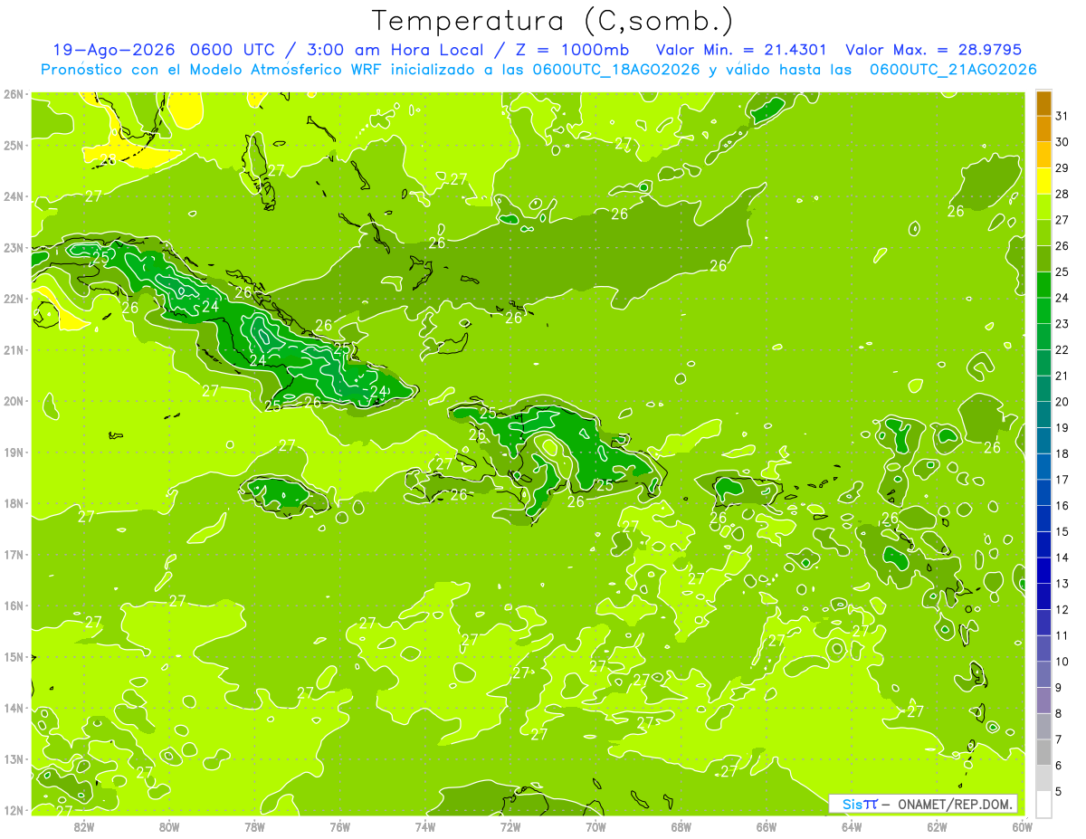Screen dimensions: 1086x839
Task: Pick the dark blue legend swatch between 13 and 14
Action: 1044,571
